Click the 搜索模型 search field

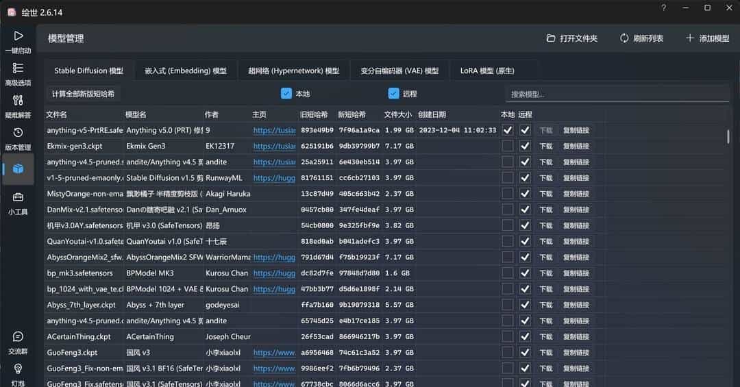617,94
